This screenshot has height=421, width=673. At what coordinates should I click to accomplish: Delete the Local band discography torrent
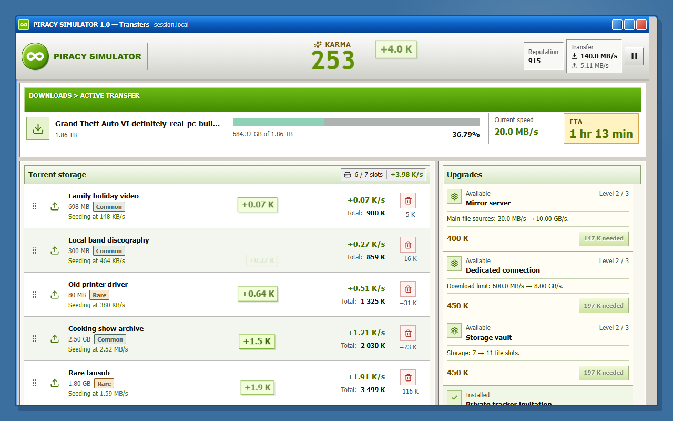(x=408, y=245)
